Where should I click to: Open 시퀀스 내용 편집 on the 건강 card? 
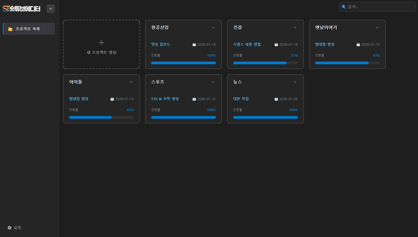(247, 44)
